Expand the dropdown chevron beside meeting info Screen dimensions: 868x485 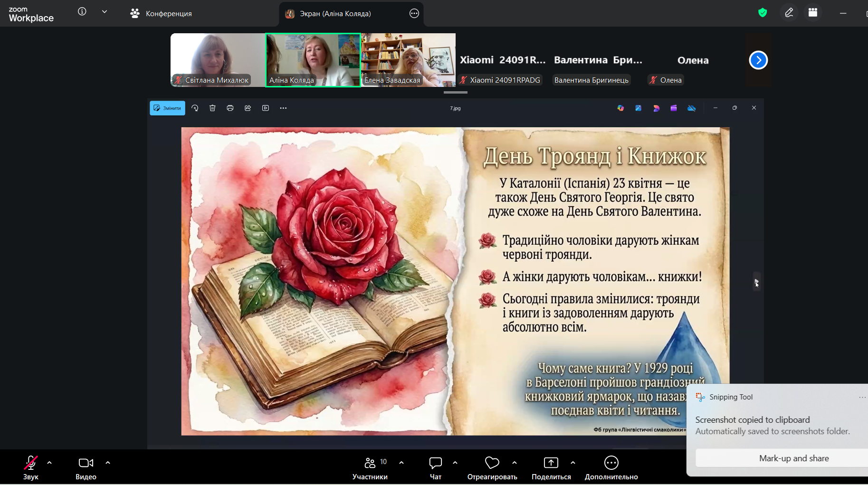click(105, 11)
